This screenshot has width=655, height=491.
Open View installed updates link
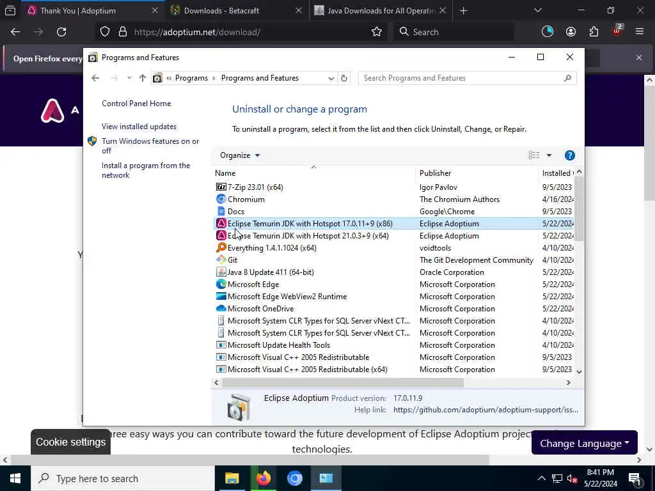pyautogui.click(x=139, y=127)
